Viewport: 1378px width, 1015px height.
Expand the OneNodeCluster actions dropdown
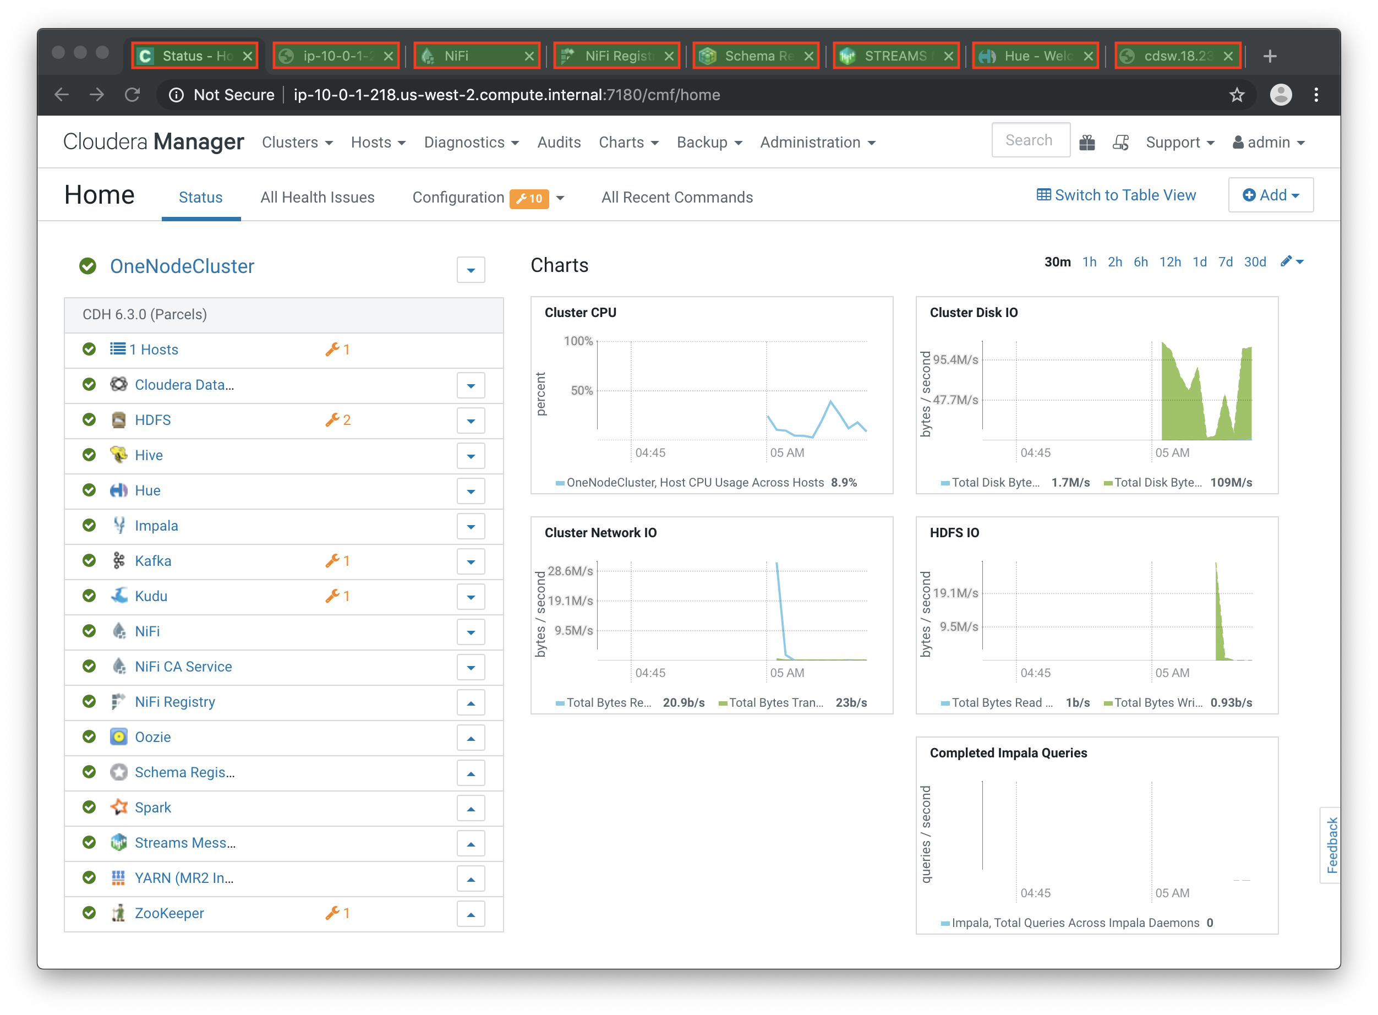pyautogui.click(x=471, y=270)
